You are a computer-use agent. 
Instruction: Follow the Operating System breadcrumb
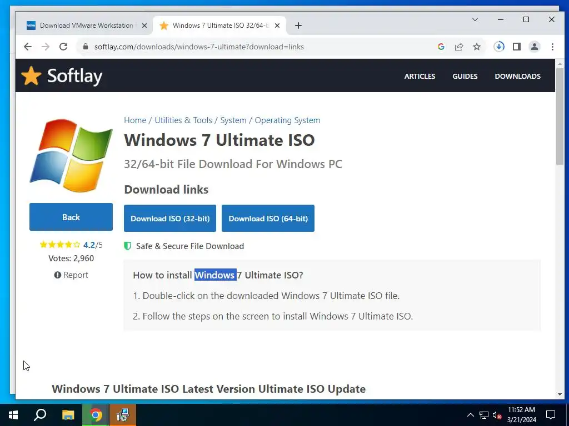pyautogui.click(x=287, y=120)
